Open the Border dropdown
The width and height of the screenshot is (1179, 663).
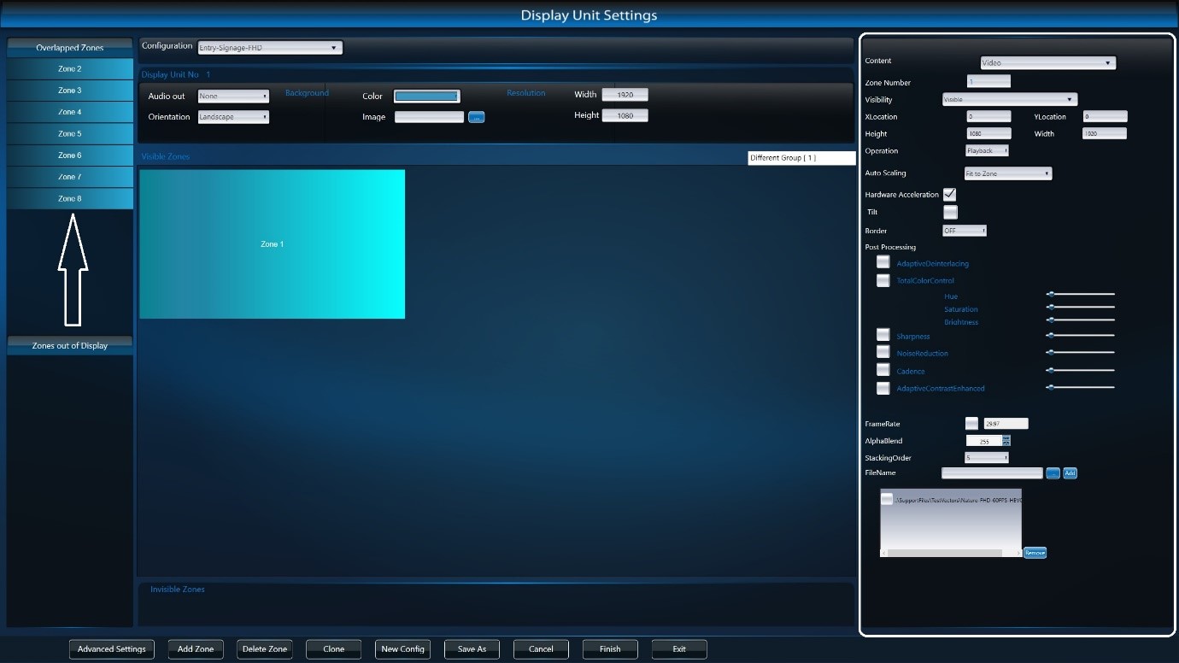(x=965, y=231)
